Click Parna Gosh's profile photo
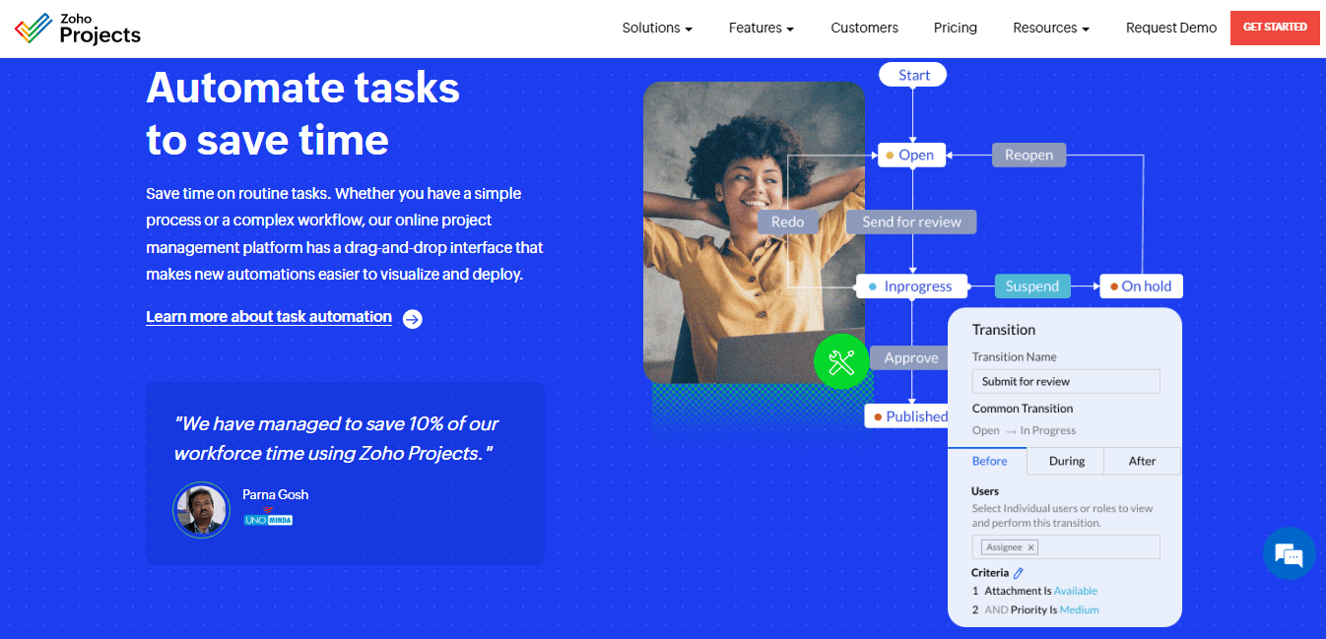 (x=201, y=510)
